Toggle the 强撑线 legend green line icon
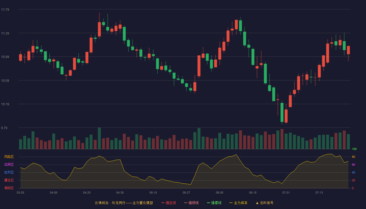Viewport: 366px width, 209px height. (208, 203)
